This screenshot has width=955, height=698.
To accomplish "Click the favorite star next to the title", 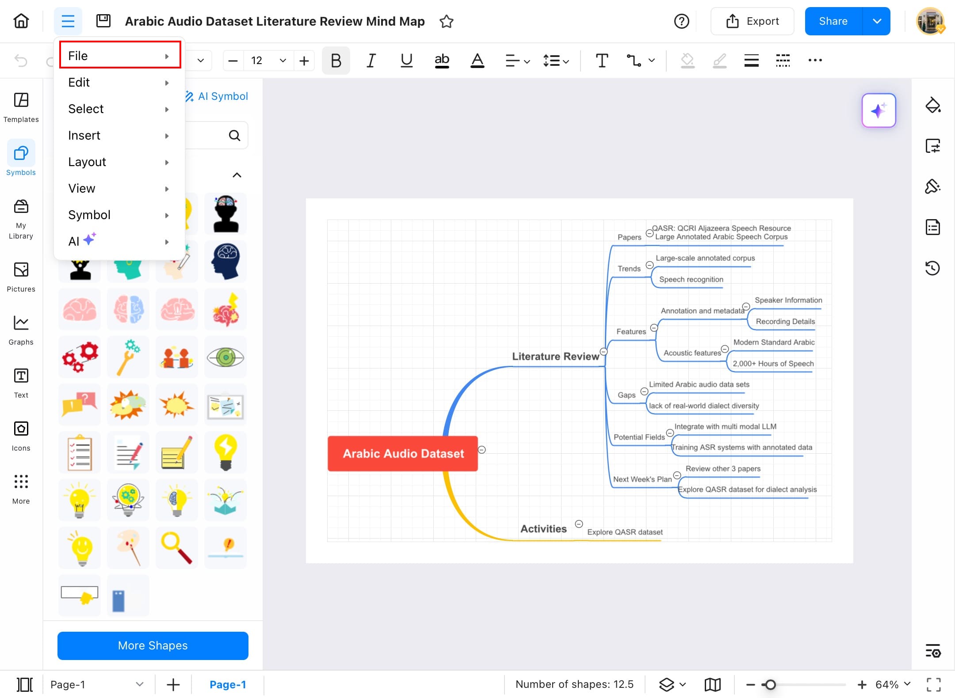I will coord(447,21).
